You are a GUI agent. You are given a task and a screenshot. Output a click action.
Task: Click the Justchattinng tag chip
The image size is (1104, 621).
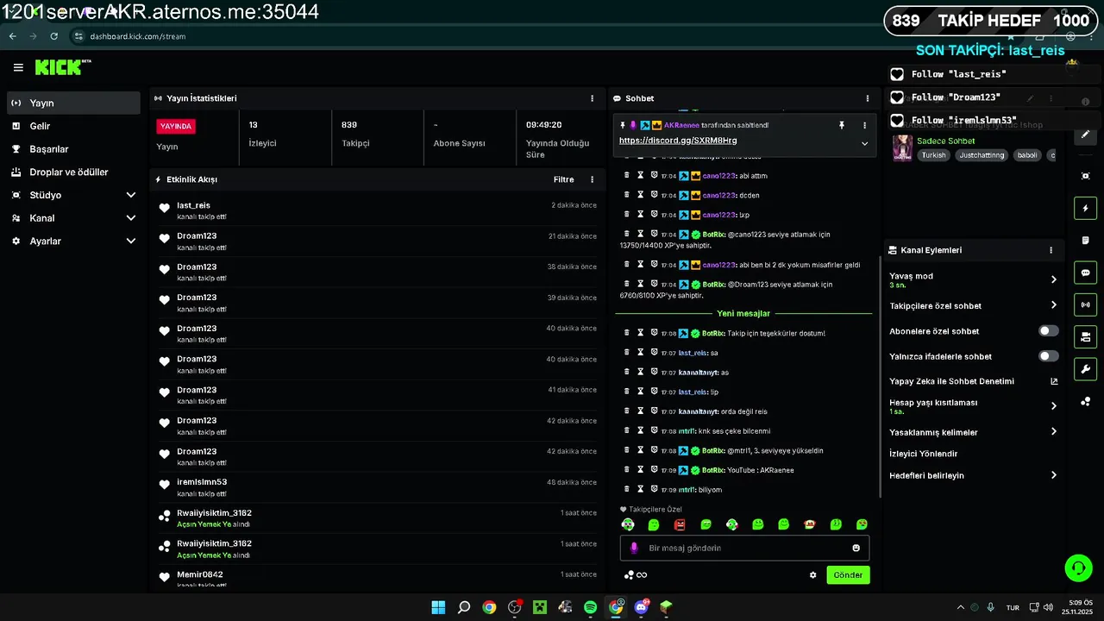pyautogui.click(x=982, y=155)
